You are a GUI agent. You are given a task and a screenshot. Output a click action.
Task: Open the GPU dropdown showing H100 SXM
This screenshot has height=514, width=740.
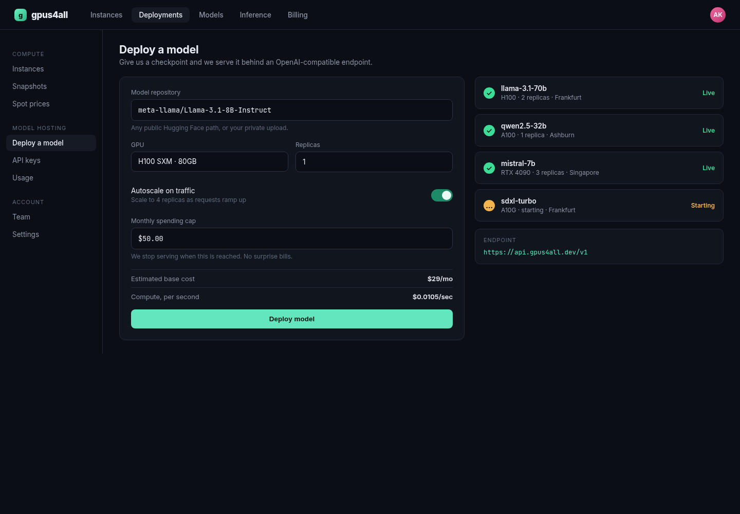click(x=210, y=161)
